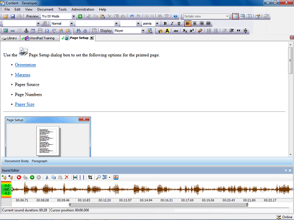The image size is (294, 220).
Task: Undo the last action
Action: tap(132, 16)
